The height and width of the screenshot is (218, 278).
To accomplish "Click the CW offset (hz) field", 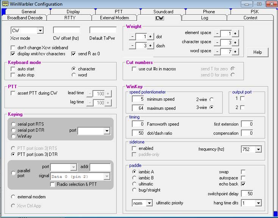I will pos(67,30).
